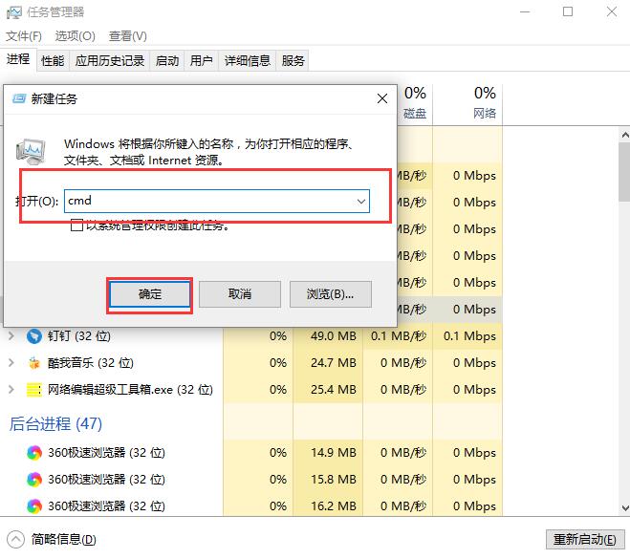The width and height of the screenshot is (630, 559).
Task: Click the New Task dialog title icon
Action: pyautogui.click(x=19, y=98)
